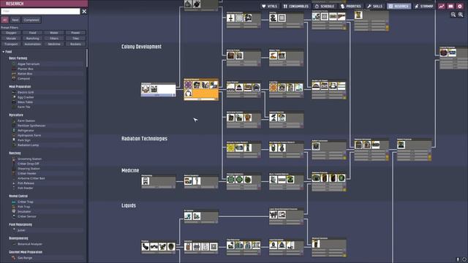
Task: Apply the Transport preset filter
Action: point(11,44)
